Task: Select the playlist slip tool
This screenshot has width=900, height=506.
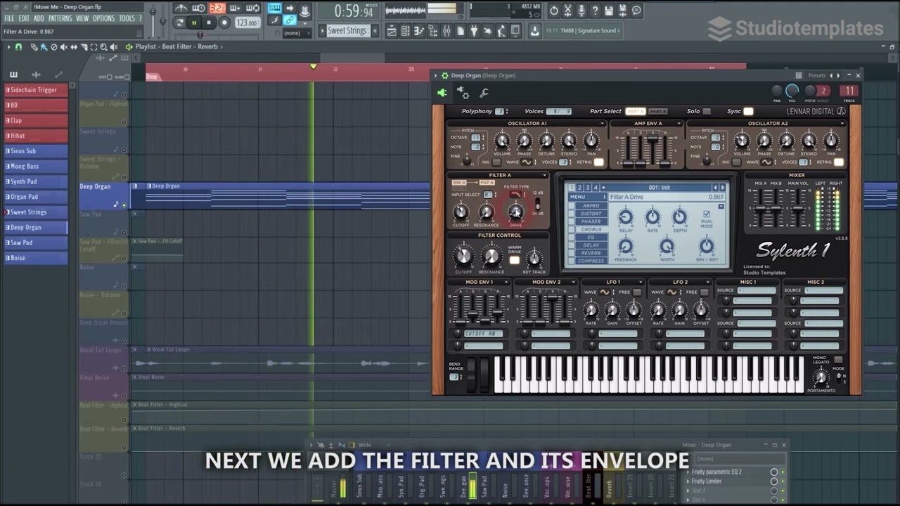Action: pyautogui.click(x=73, y=47)
